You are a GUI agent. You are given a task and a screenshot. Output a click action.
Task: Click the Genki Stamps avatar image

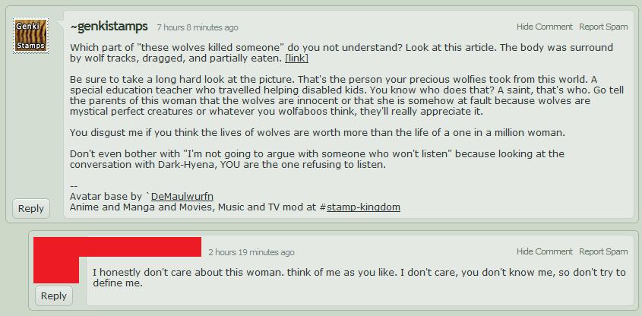tap(31, 36)
